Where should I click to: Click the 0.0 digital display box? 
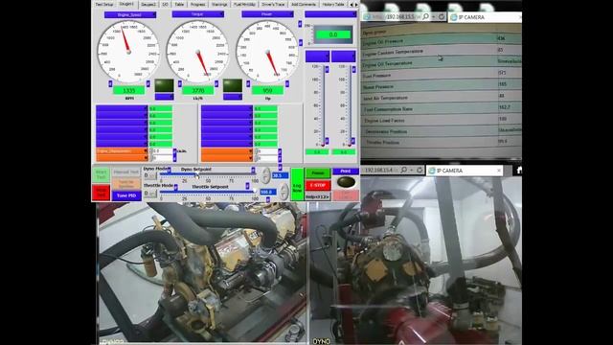333,34
